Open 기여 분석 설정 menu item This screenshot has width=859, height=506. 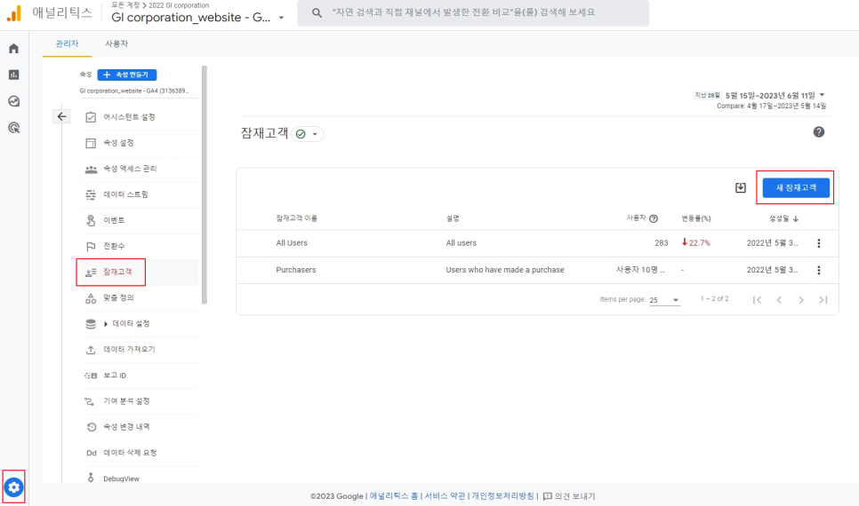[140, 401]
